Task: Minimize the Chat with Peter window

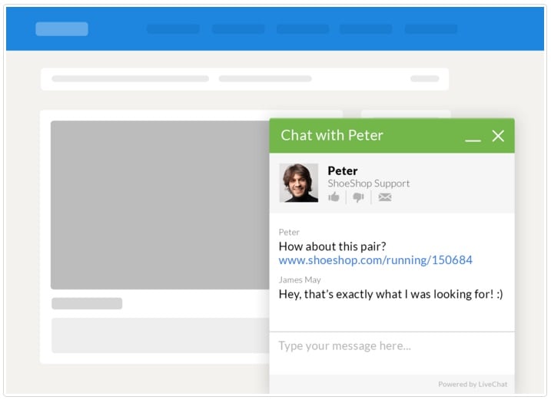Action: [x=473, y=140]
